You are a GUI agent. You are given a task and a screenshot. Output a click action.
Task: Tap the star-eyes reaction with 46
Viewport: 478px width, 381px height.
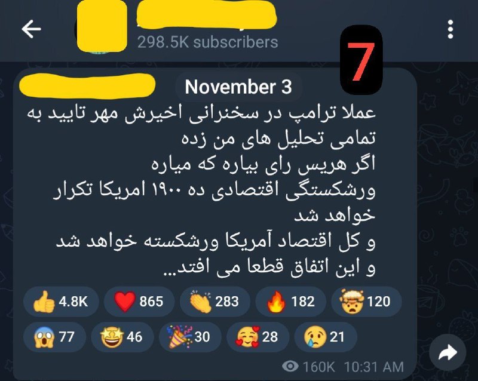(122, 337)
